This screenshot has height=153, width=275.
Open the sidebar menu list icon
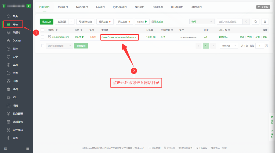tap(28, 149)
